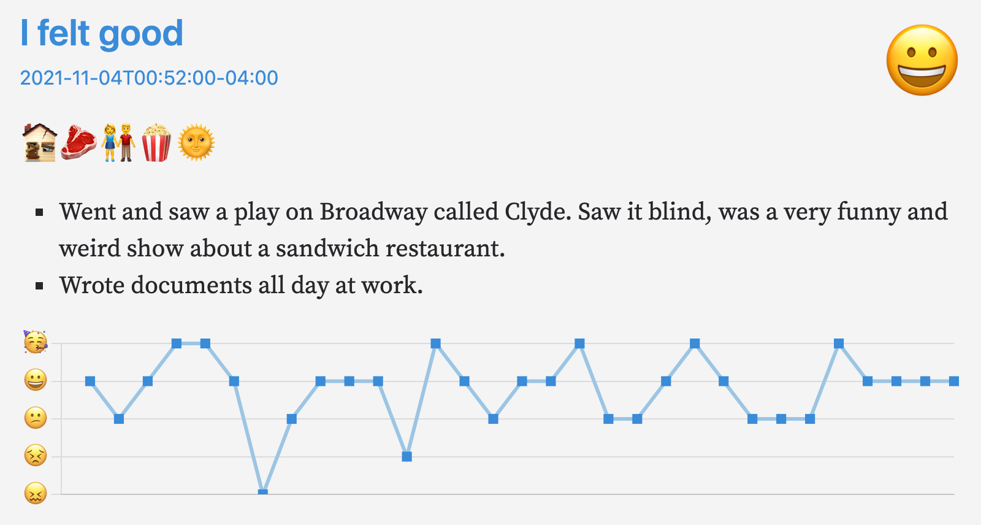Open the 2021-11-04 timestamp link
Viewport: 981px width, 525px height.
[149, 78]
